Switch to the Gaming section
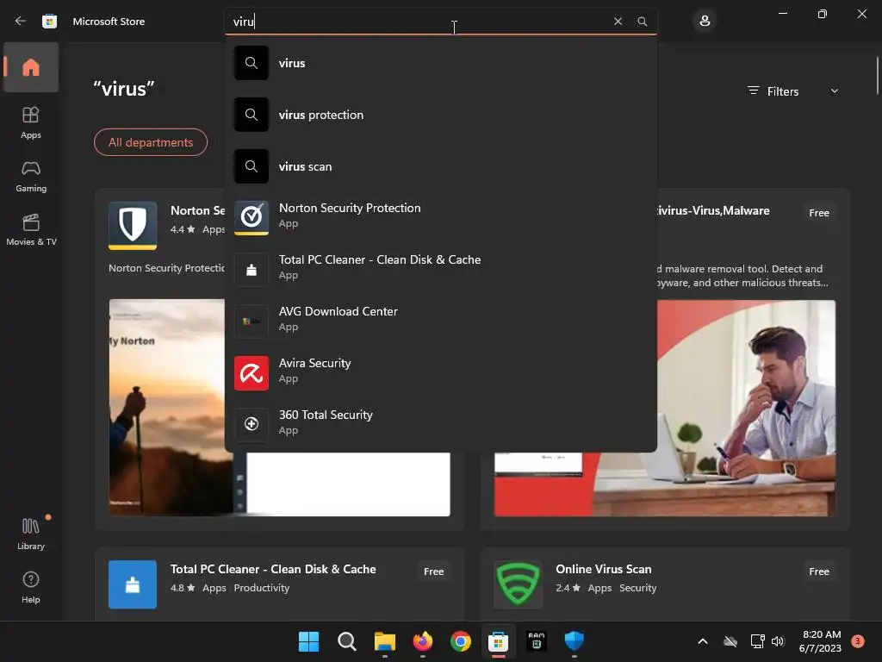Image resolution: width=882 pixels, height=662 pixels. click(x=31, y=176)
